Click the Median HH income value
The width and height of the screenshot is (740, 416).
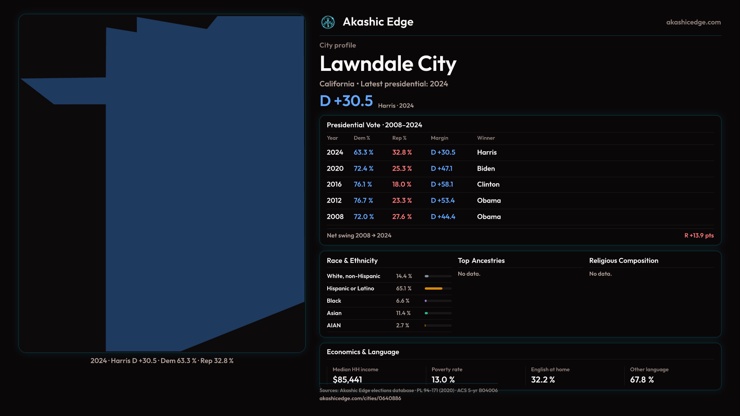coord(347,379)
